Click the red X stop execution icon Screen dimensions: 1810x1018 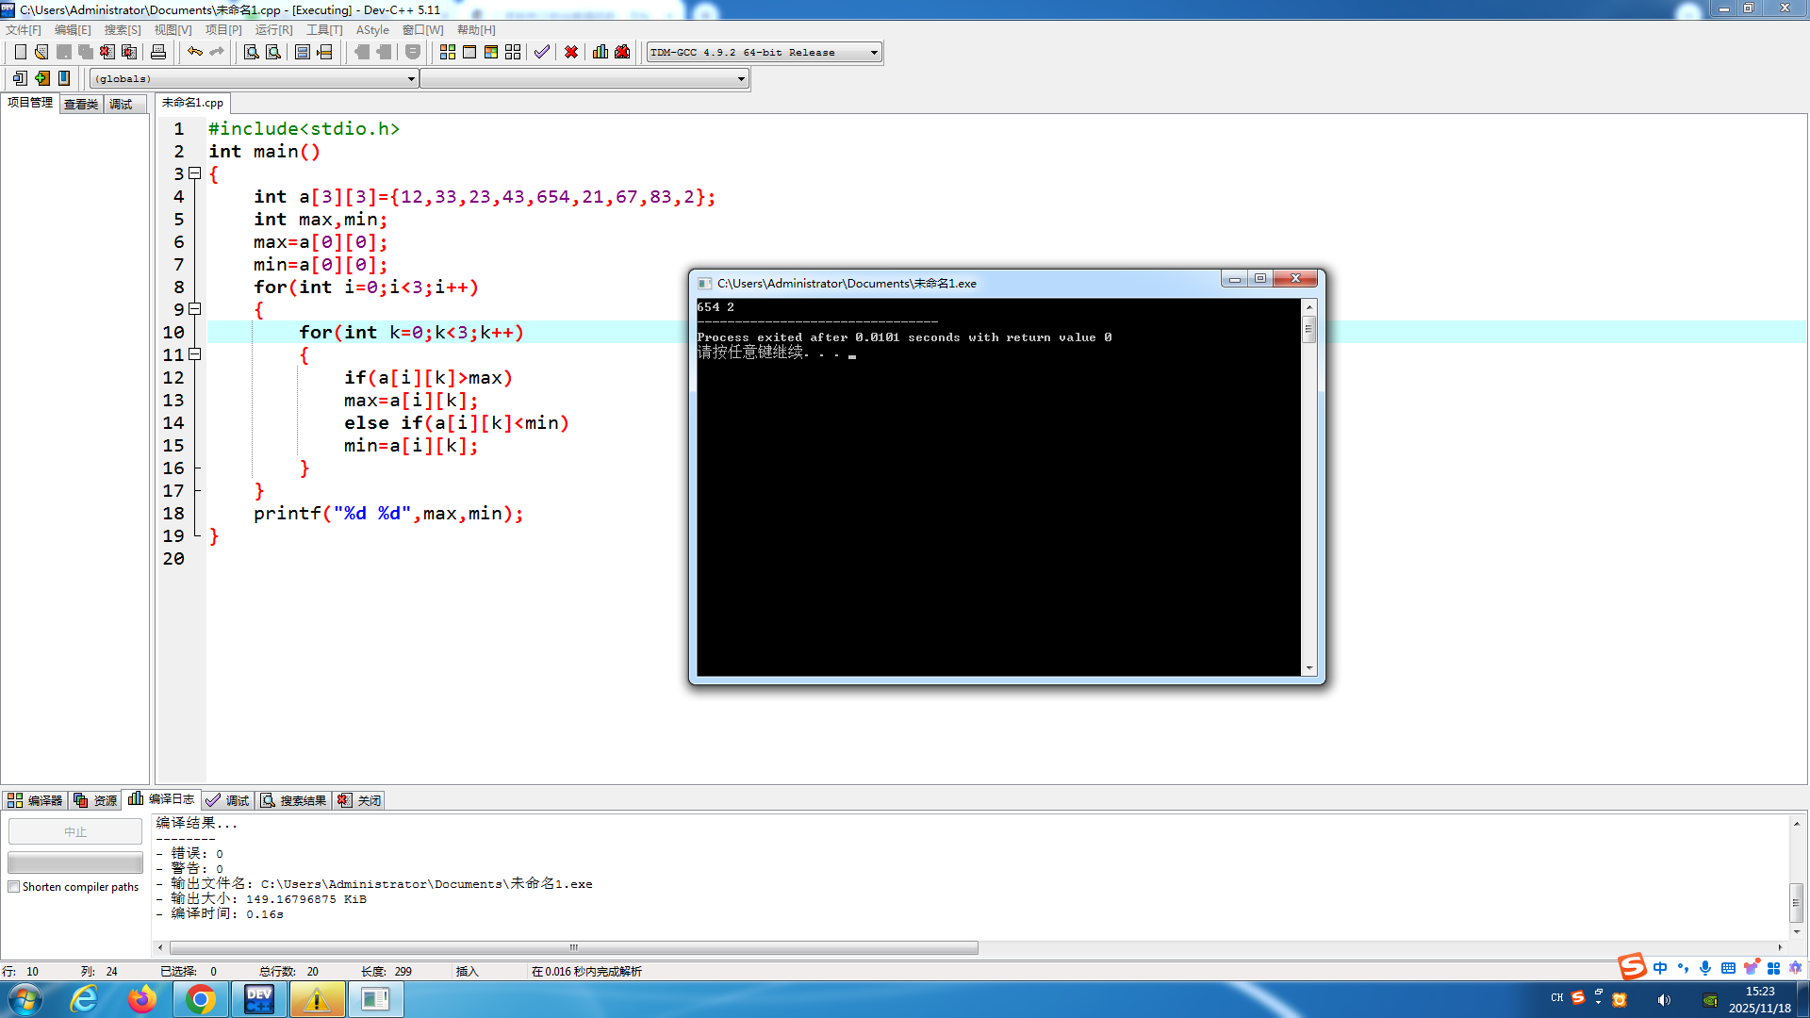(x=571, y=52)
